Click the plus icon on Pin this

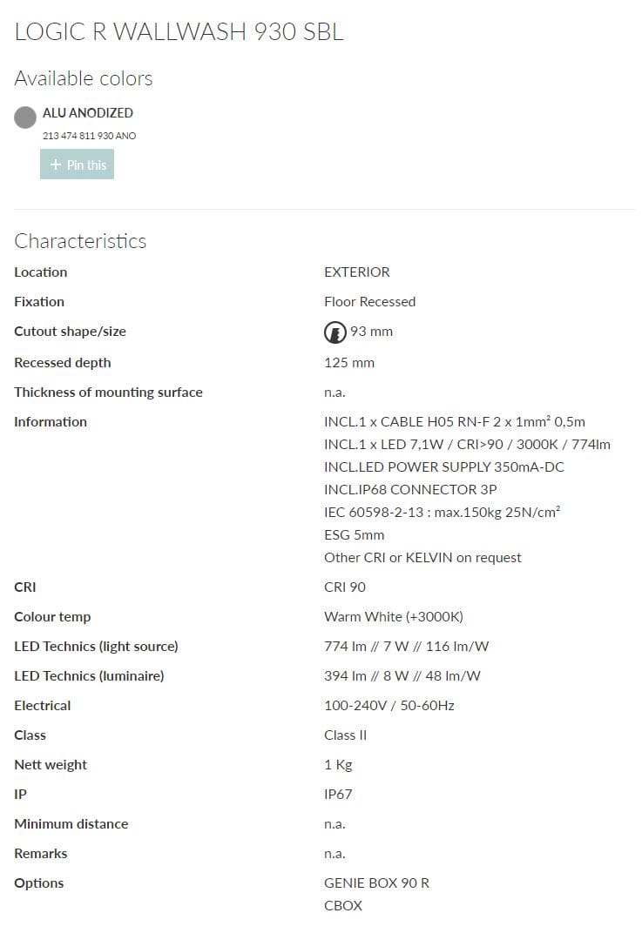(56, 164)
